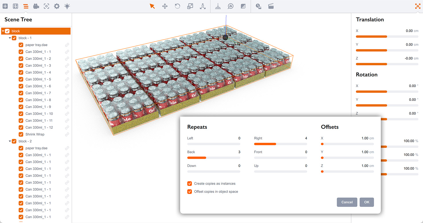Image resolution: width=423 pixels, height=223 pixels.
Task: Click the pivot axes tool icon
Action: (x=203, y=6)
